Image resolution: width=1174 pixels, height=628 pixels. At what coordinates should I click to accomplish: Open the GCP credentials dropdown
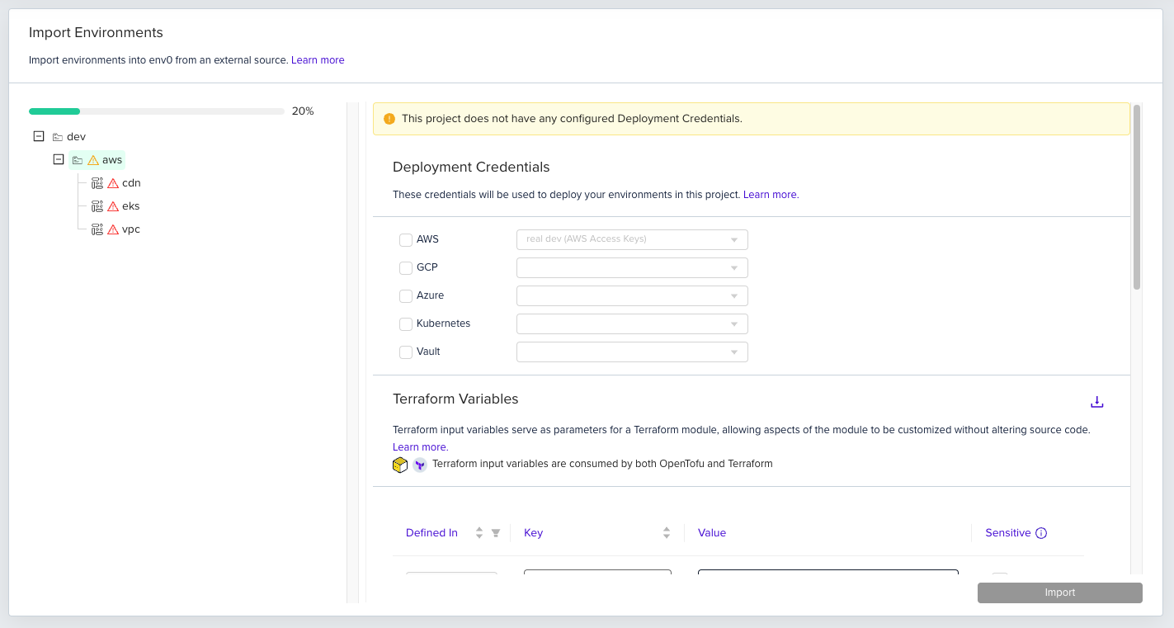632,267
